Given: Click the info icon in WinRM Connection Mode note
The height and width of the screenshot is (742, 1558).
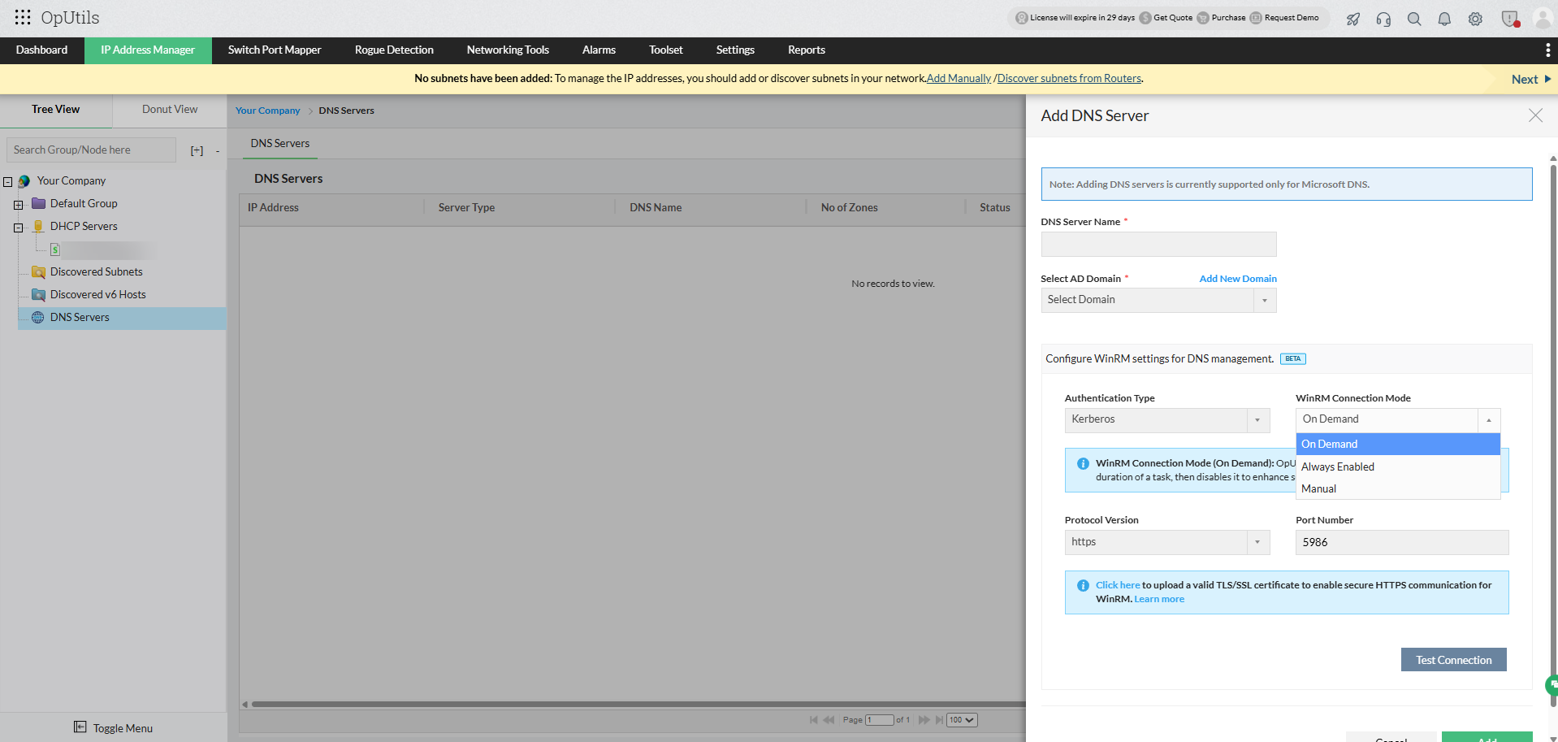Looking at the screenshot, I should click(1083, 464).
